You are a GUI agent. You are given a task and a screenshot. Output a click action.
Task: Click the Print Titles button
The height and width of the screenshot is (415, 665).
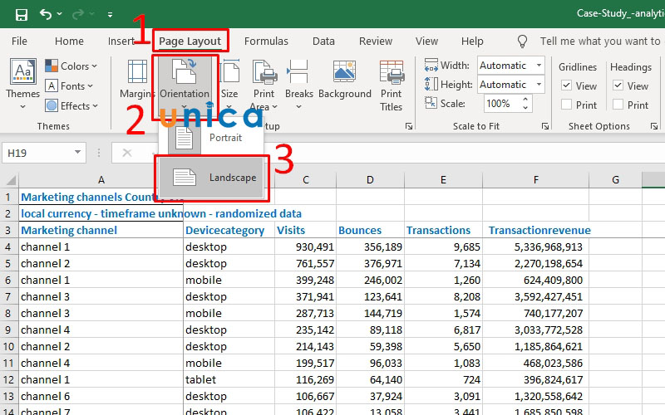tap(391, 85)
